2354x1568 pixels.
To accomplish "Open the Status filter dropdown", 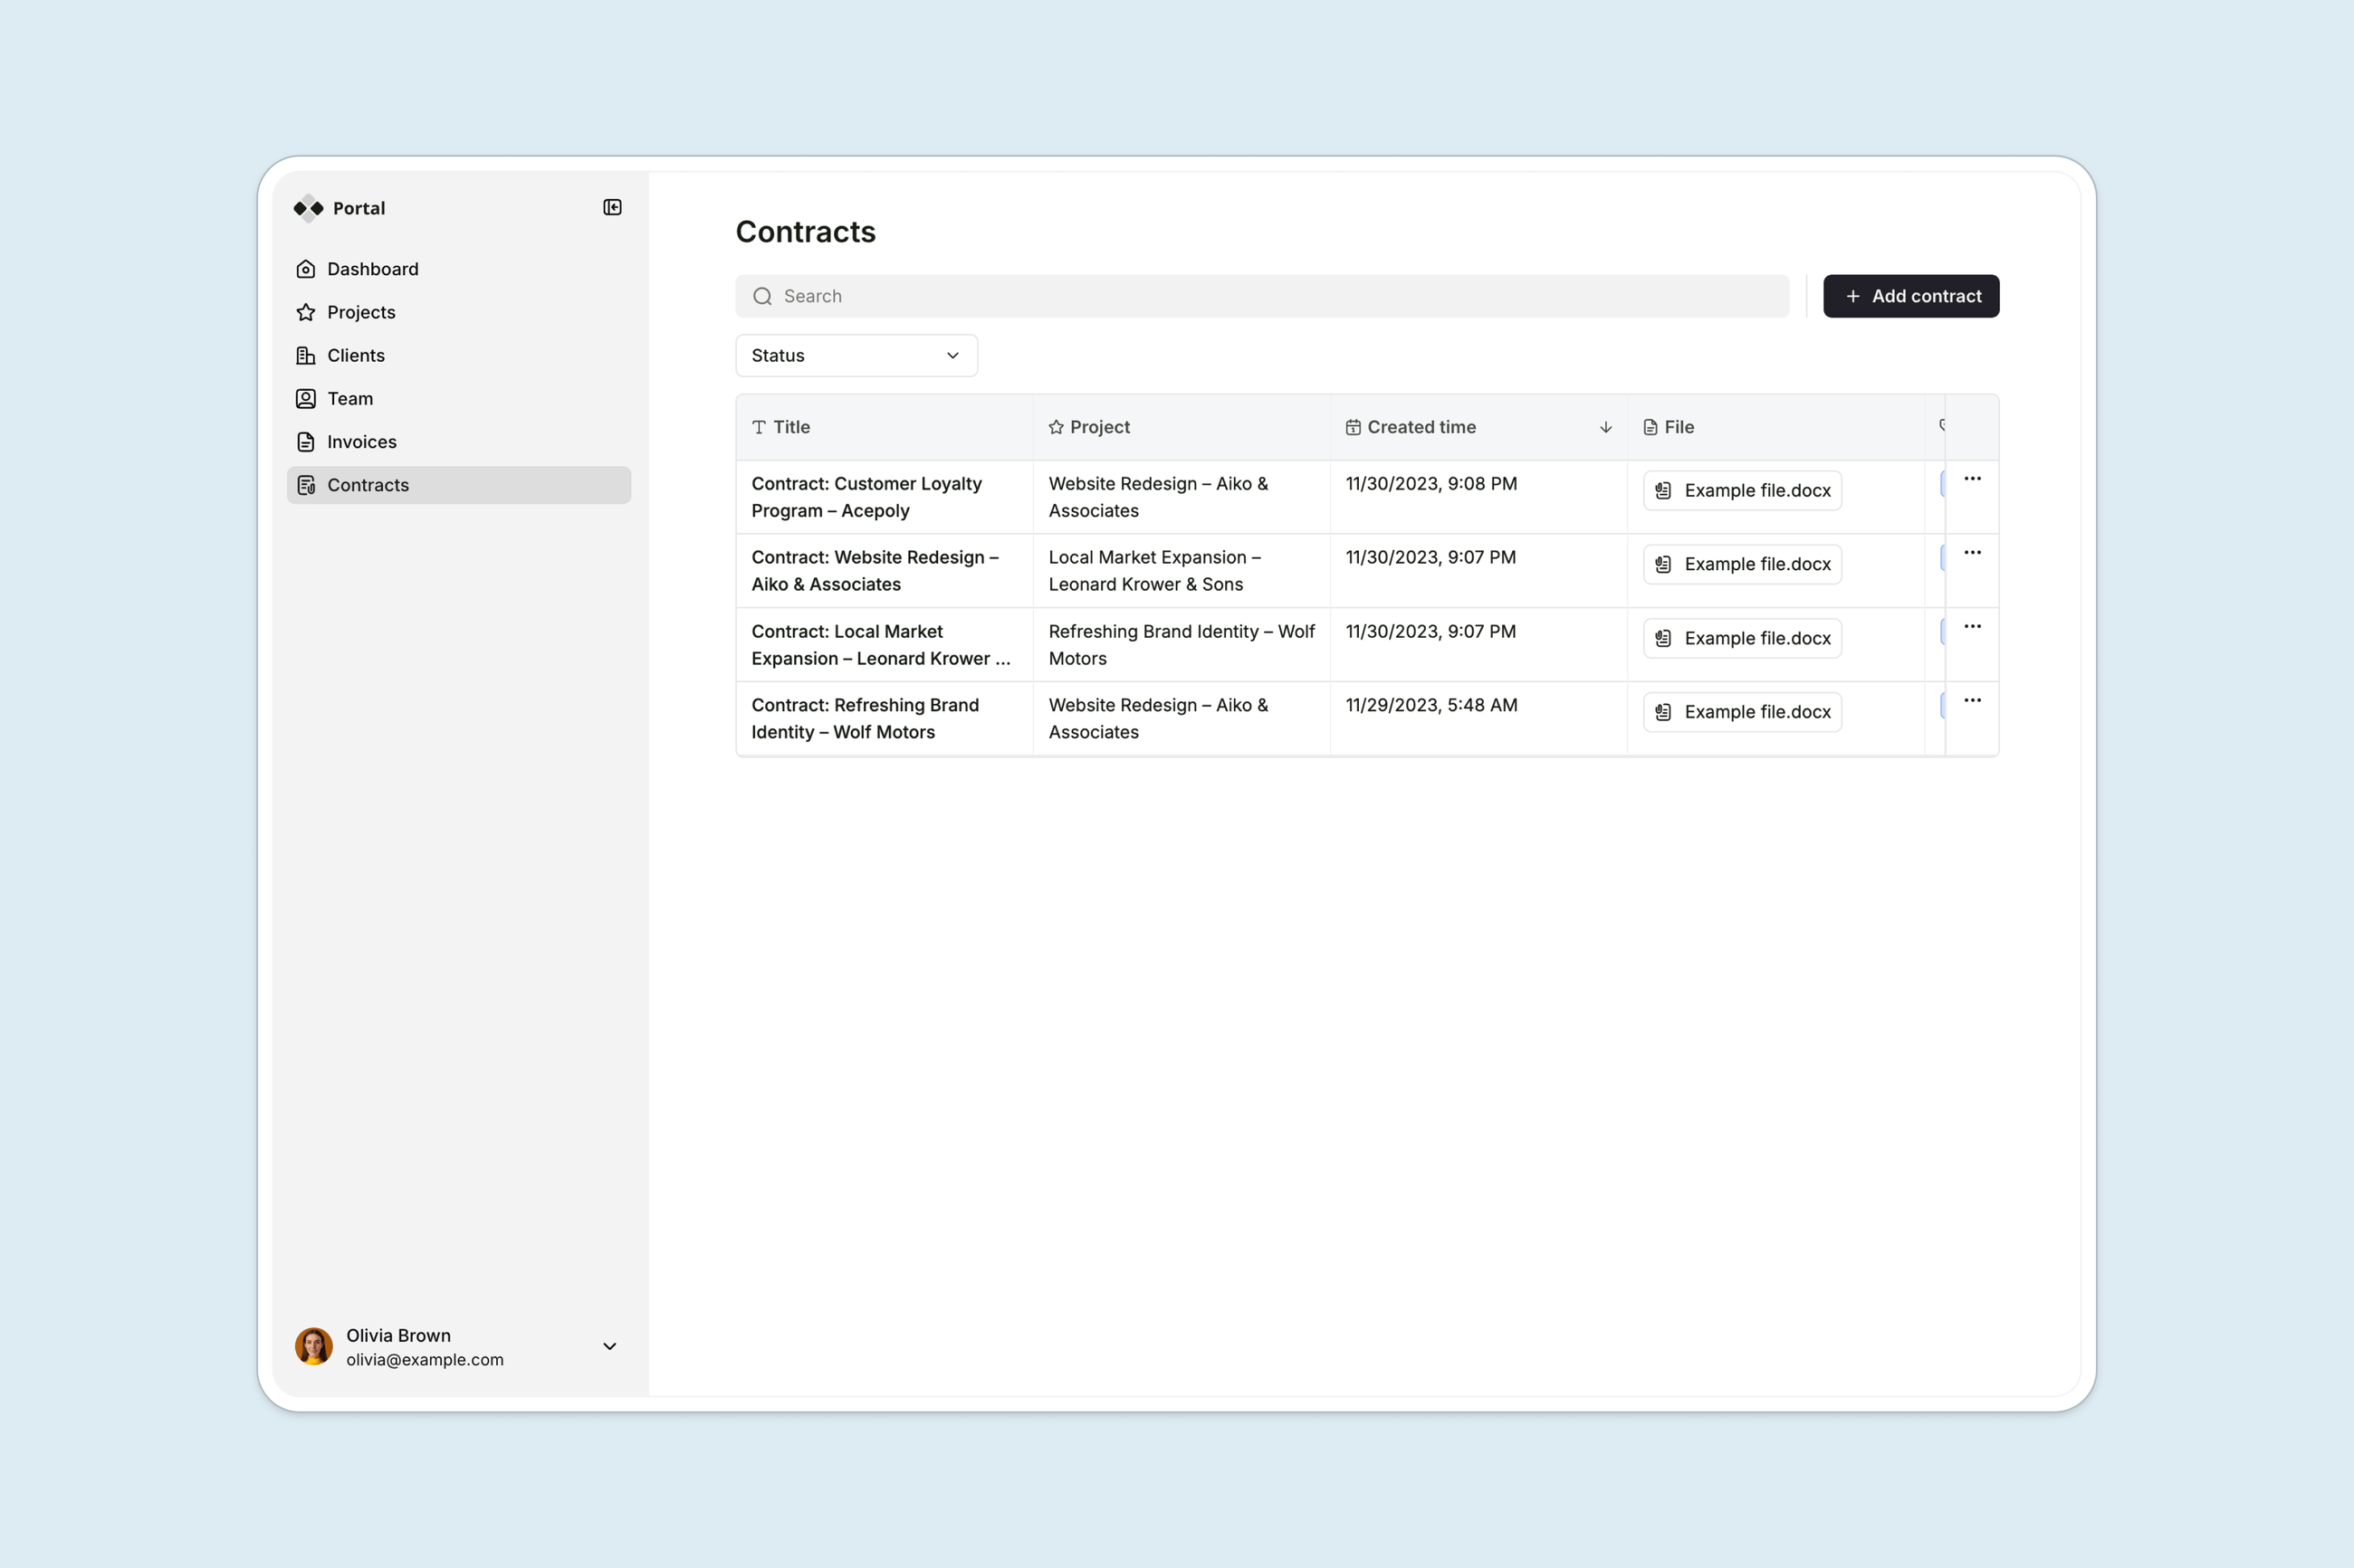I will coord(856,355).
